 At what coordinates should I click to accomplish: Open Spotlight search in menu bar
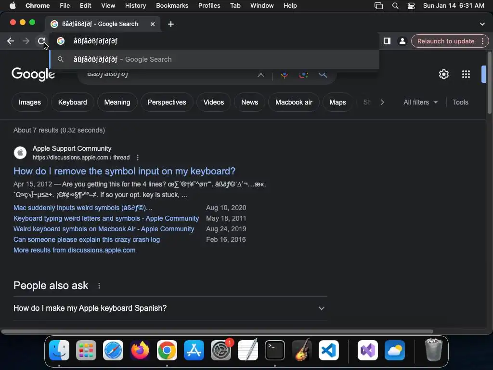(395, 6)
